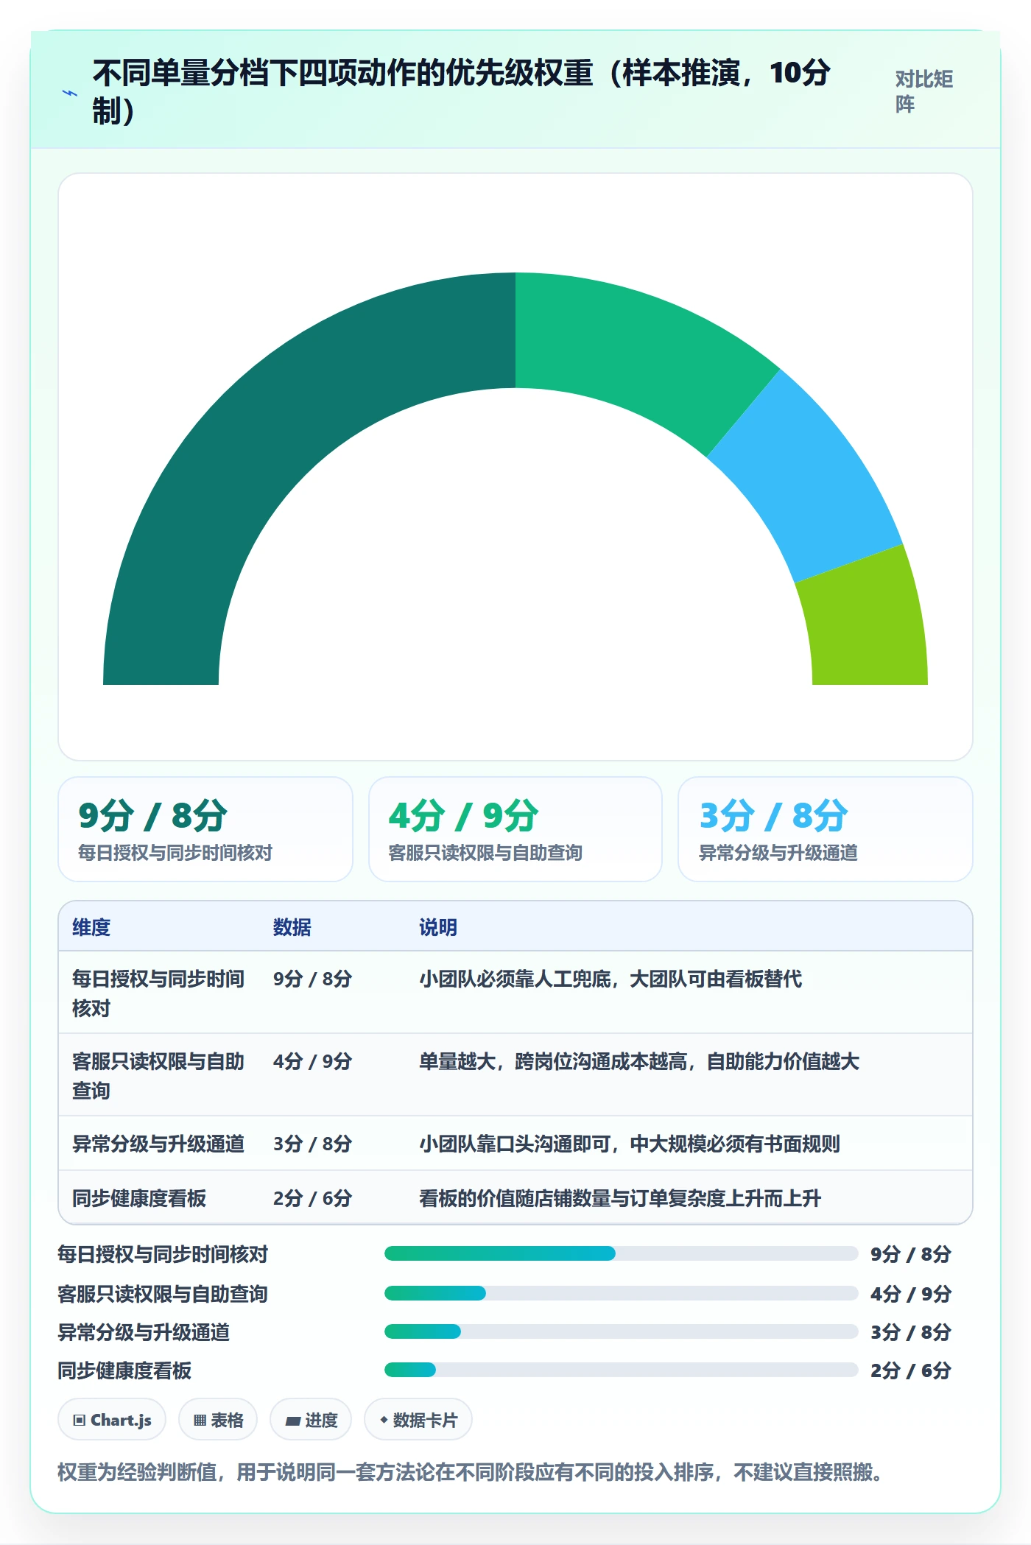This screenshot has width=1031, height=1545.
Task: Select table cell 客服只读权限与自助查询
Action: click(x=158, y=1075)
